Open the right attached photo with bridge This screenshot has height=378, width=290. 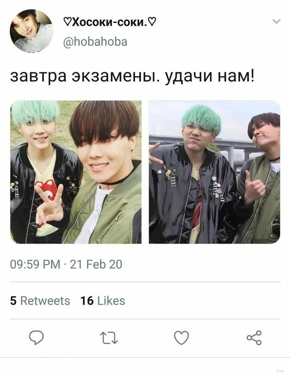215,172
